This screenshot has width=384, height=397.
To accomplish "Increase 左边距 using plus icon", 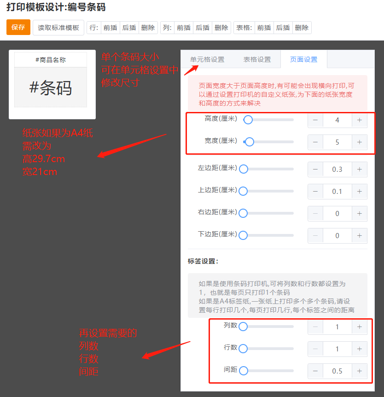I will pos(359,169).
